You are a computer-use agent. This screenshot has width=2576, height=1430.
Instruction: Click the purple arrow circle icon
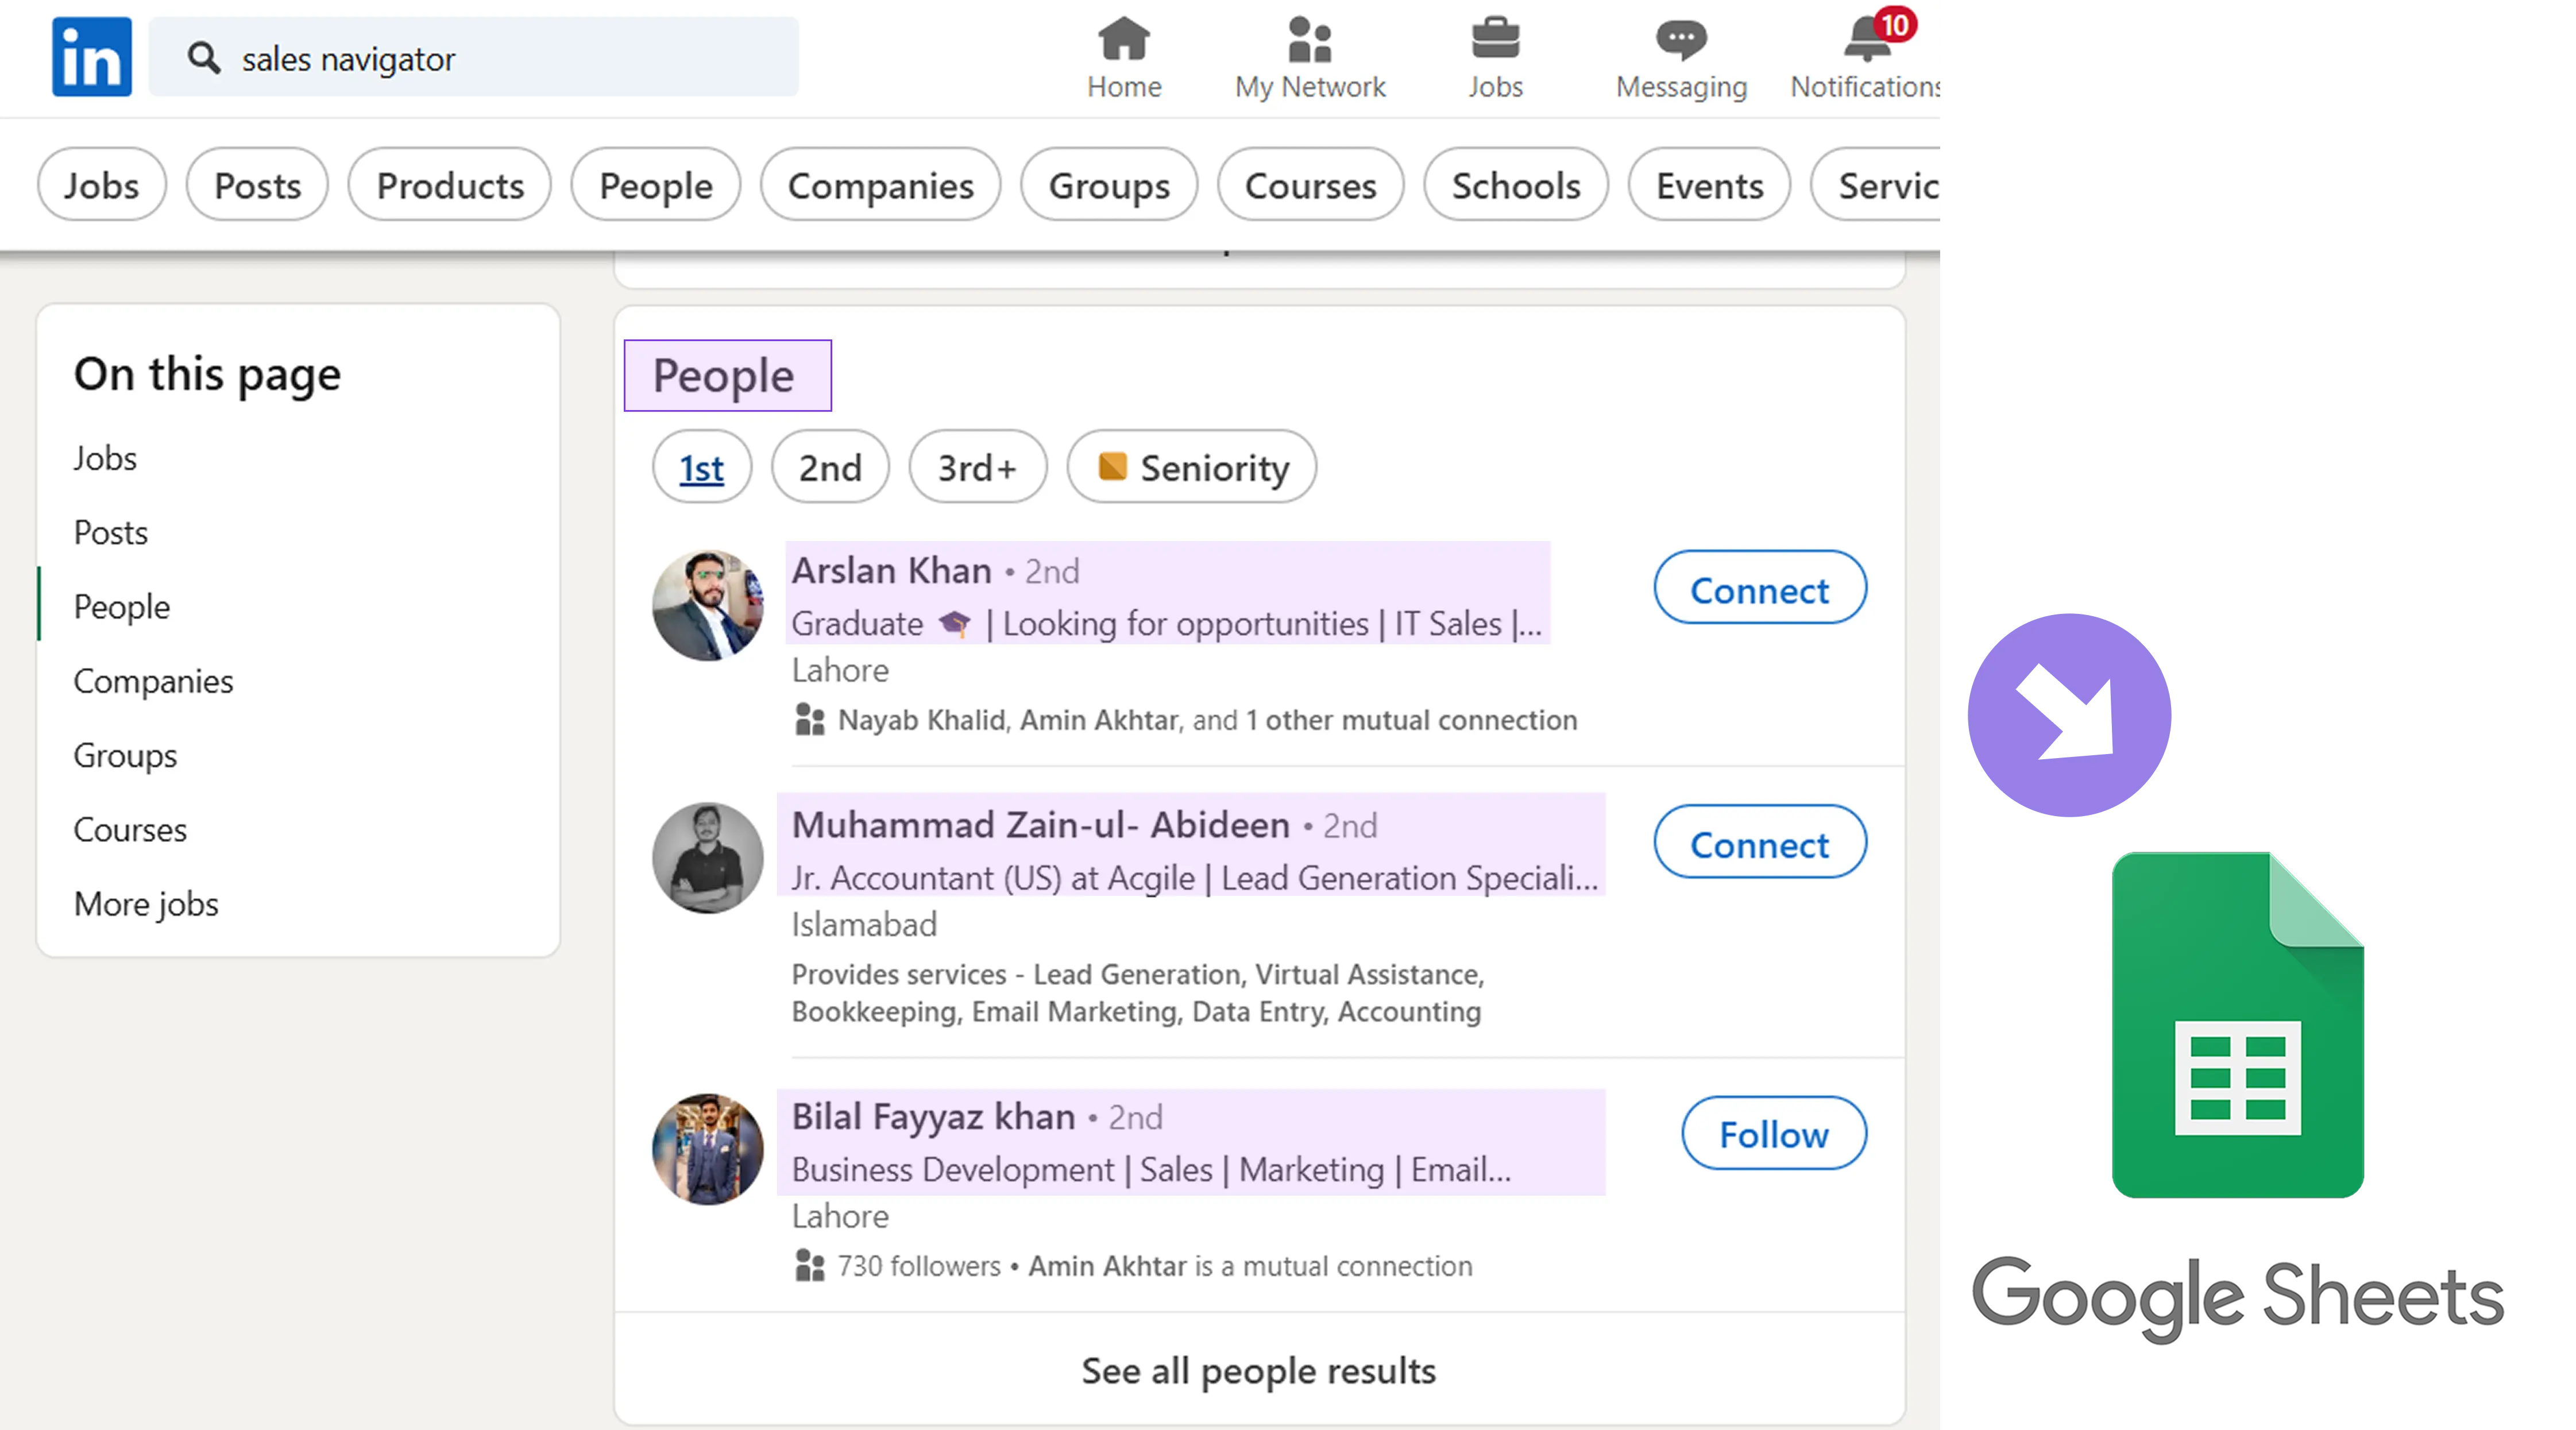tap(2069, 715)
